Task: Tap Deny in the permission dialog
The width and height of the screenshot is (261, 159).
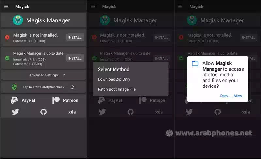Action: coord(224,96)
